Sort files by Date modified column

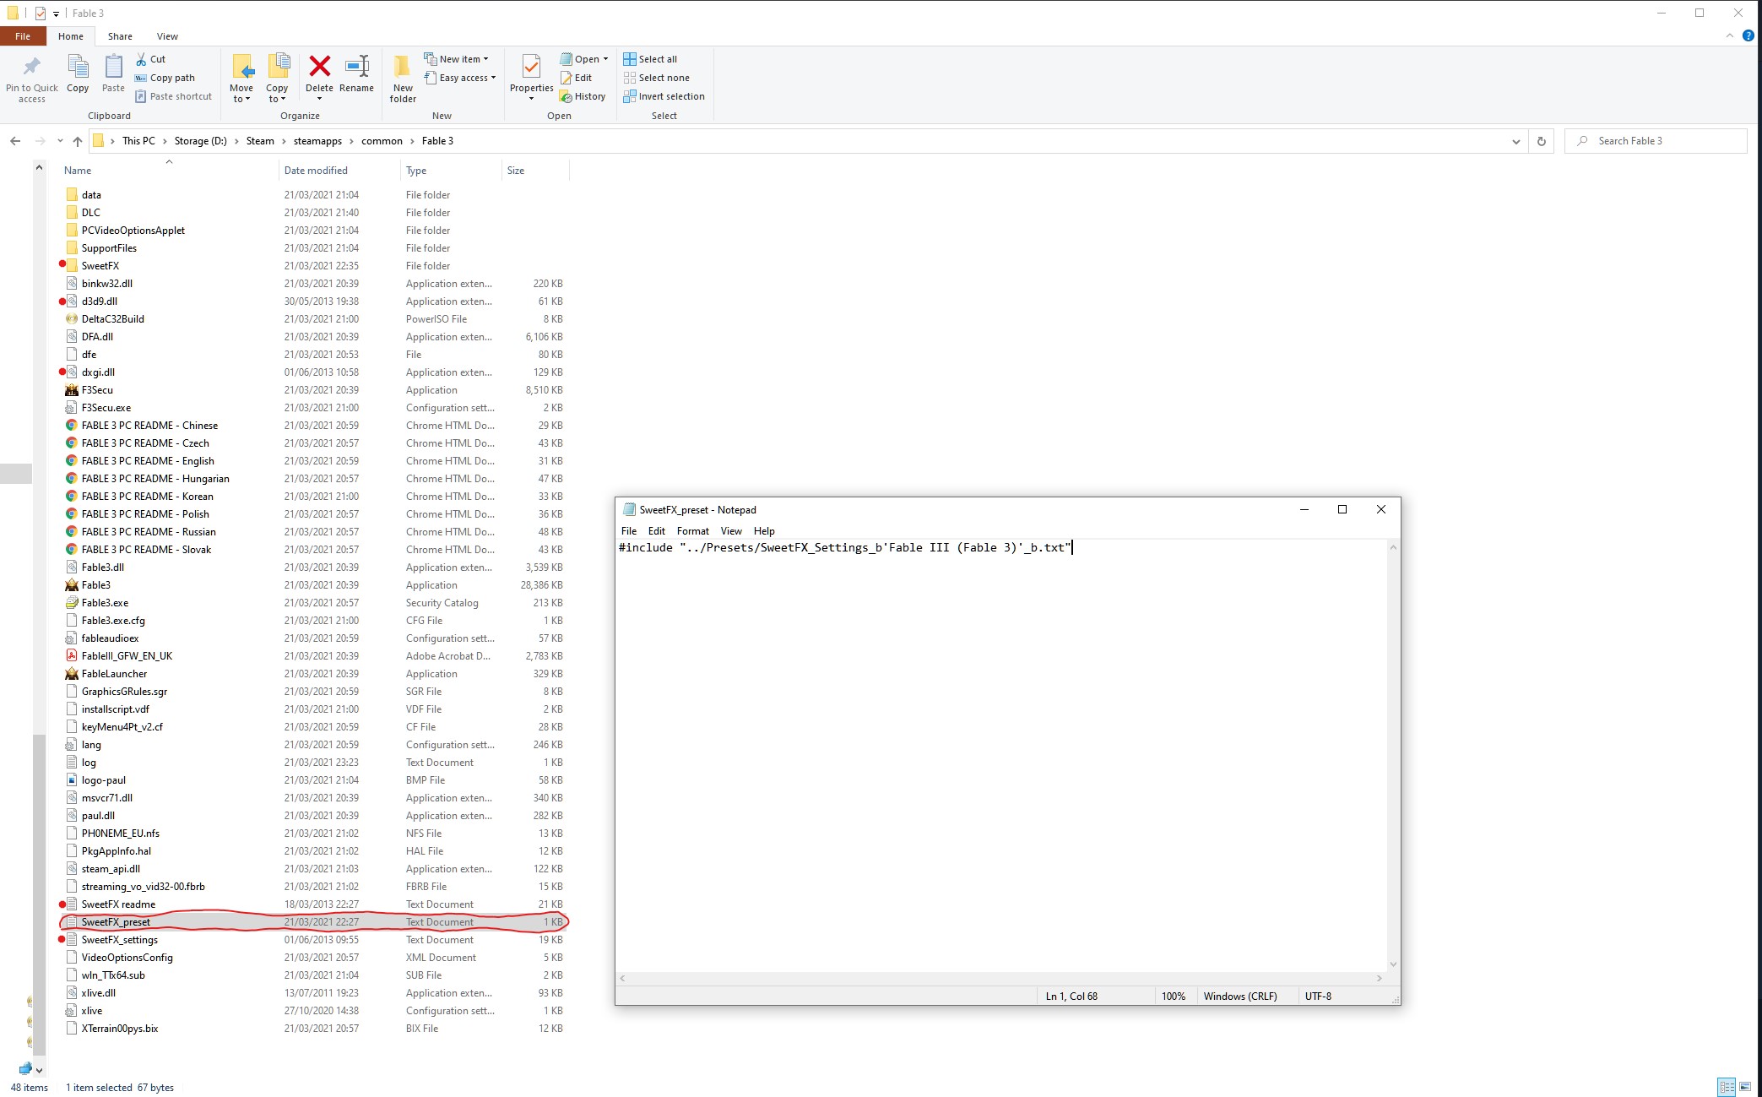point(316,171)
